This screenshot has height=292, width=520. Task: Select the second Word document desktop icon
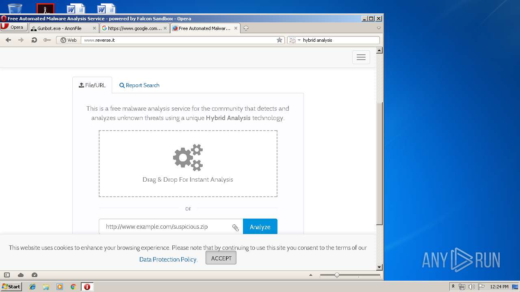[x=106, y=9]
